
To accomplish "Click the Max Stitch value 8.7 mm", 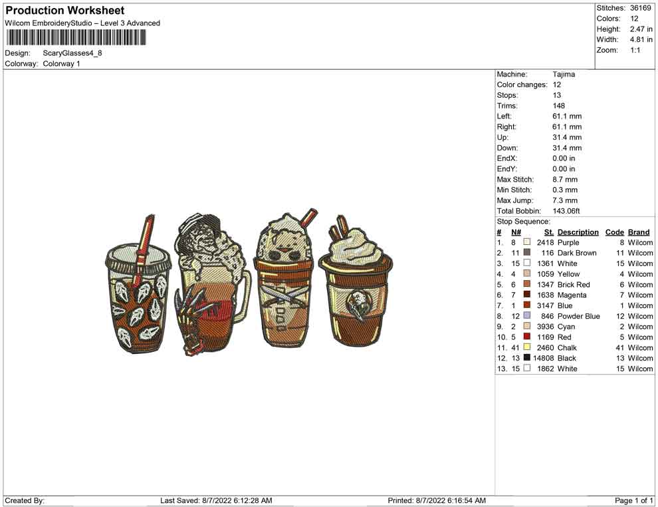I will pyautogui.click(x=565, y=180).
